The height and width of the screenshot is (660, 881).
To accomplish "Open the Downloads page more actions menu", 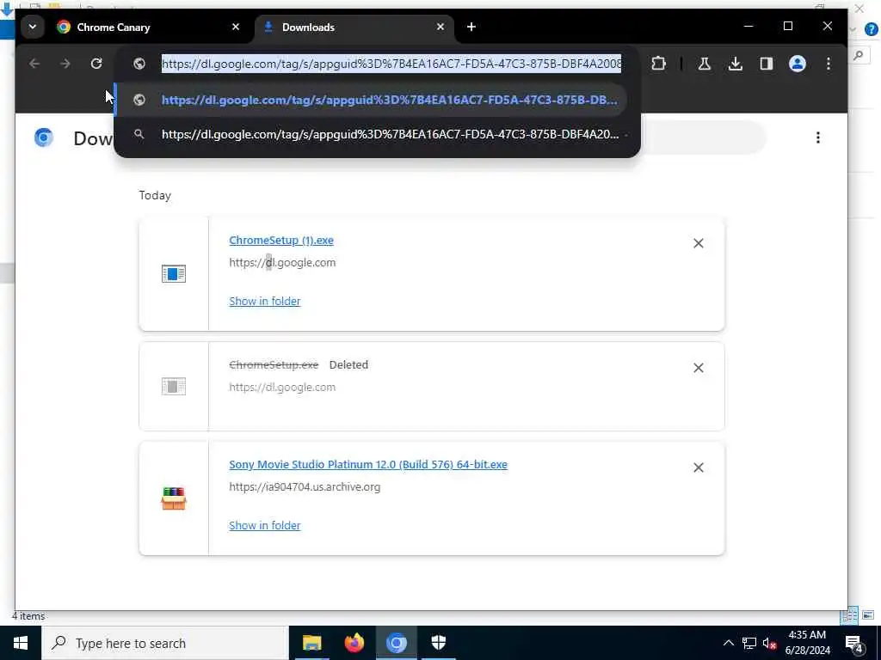I will click(818, 137).
